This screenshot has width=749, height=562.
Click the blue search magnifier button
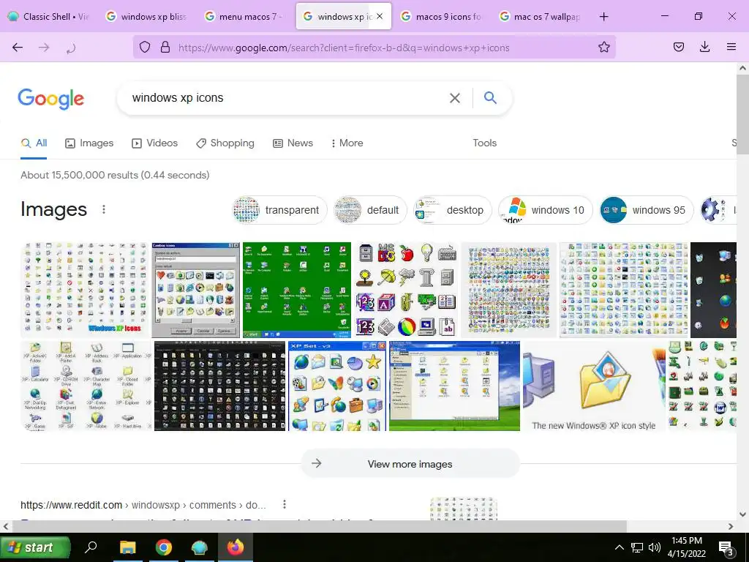pos(490,97)
